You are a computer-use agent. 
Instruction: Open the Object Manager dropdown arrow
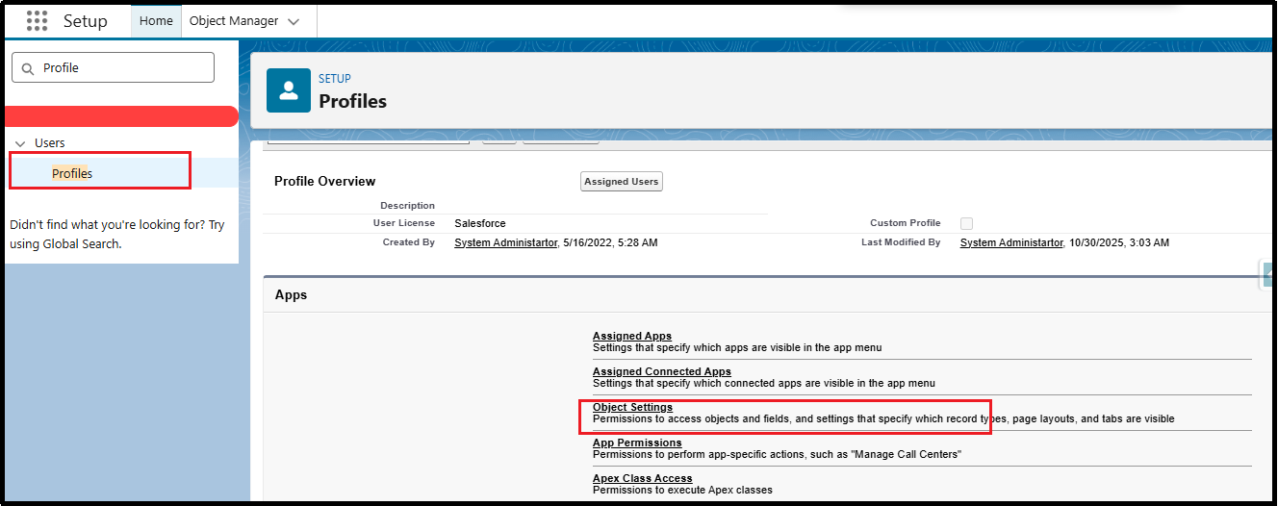click(x=294, y=21)
